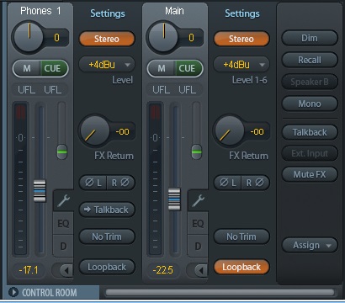
Task: Mute the Phones 1 channel
Action: click(x=27, y=68)
